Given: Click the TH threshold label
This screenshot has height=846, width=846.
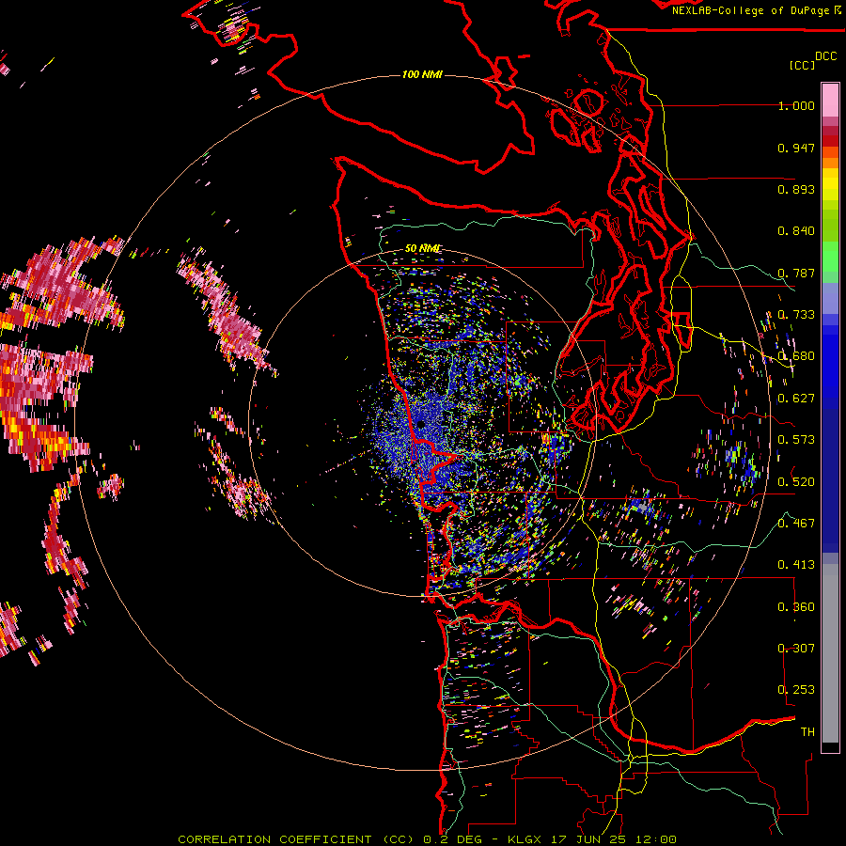Looking at the screenshot, I should coord(807,731).
